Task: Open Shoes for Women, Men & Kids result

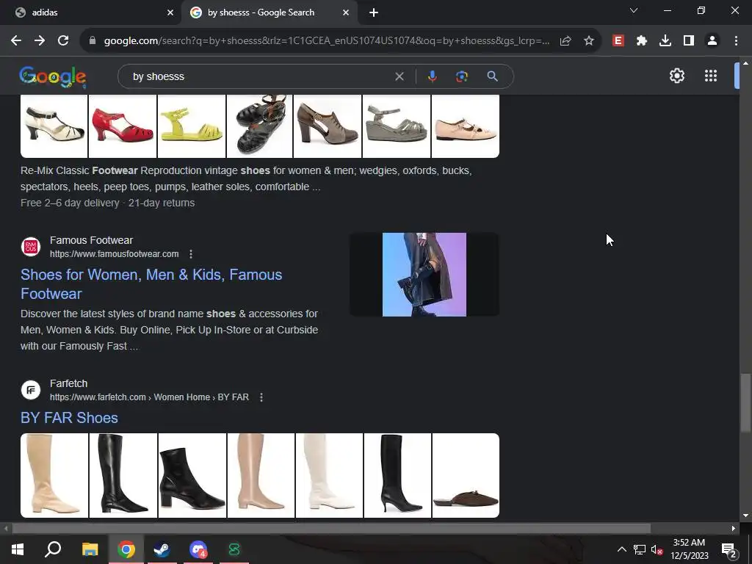Action: tap(151, 284)
